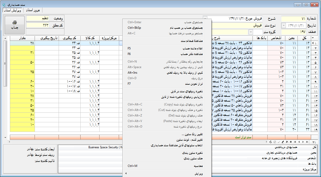Screen dimensions: 321x177
Task: Click the document number (شماره) field
Action: tap(293, 19)
